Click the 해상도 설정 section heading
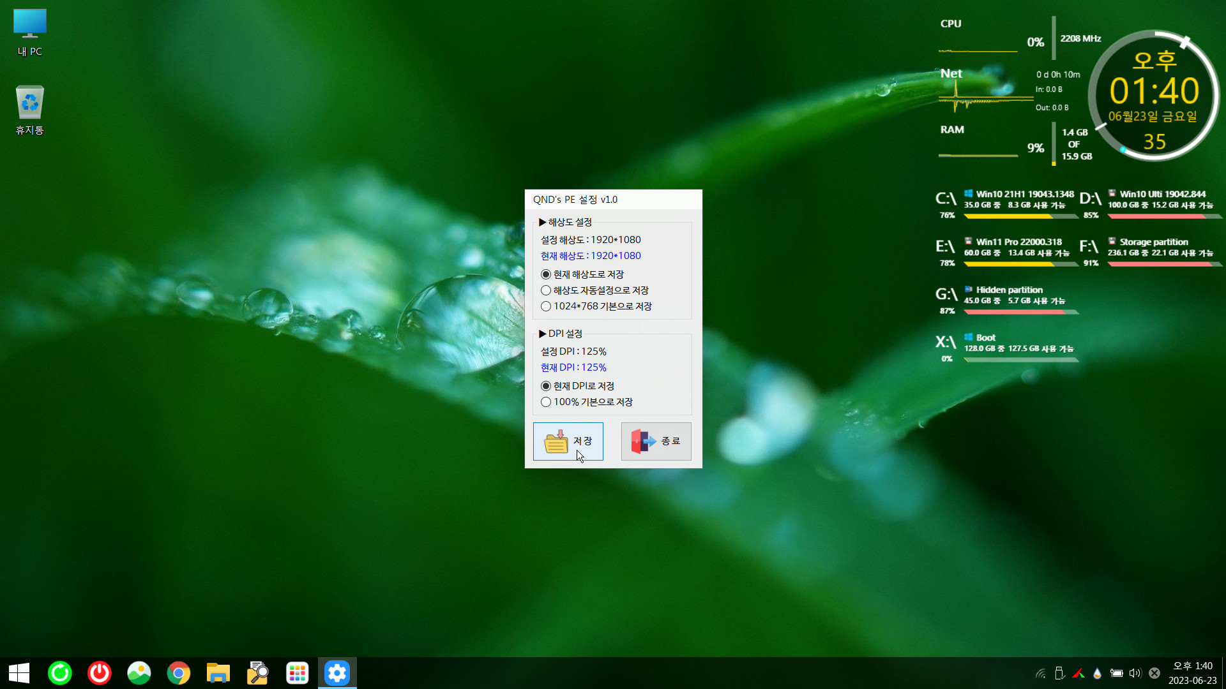 [x=565, y=222]
